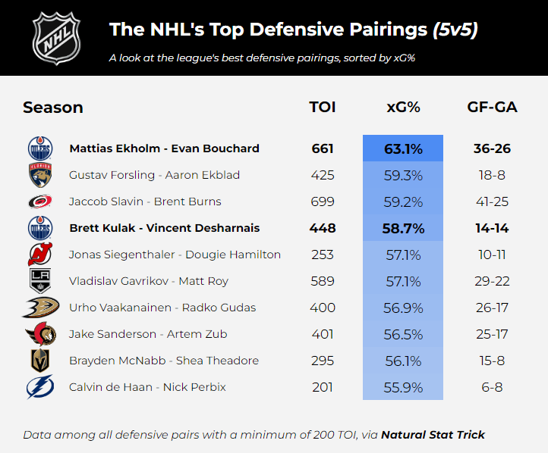Select the Jaccob Slavin - Brent Burns row
Image resolution: width=548 pixels, height=453 pixels.
coord(145,202)
